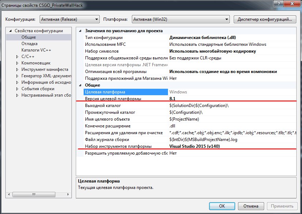Click Использовать стандартные библиотеки Windows value
This screenshot has height=214, width=302.
click(x=218, y=44)
